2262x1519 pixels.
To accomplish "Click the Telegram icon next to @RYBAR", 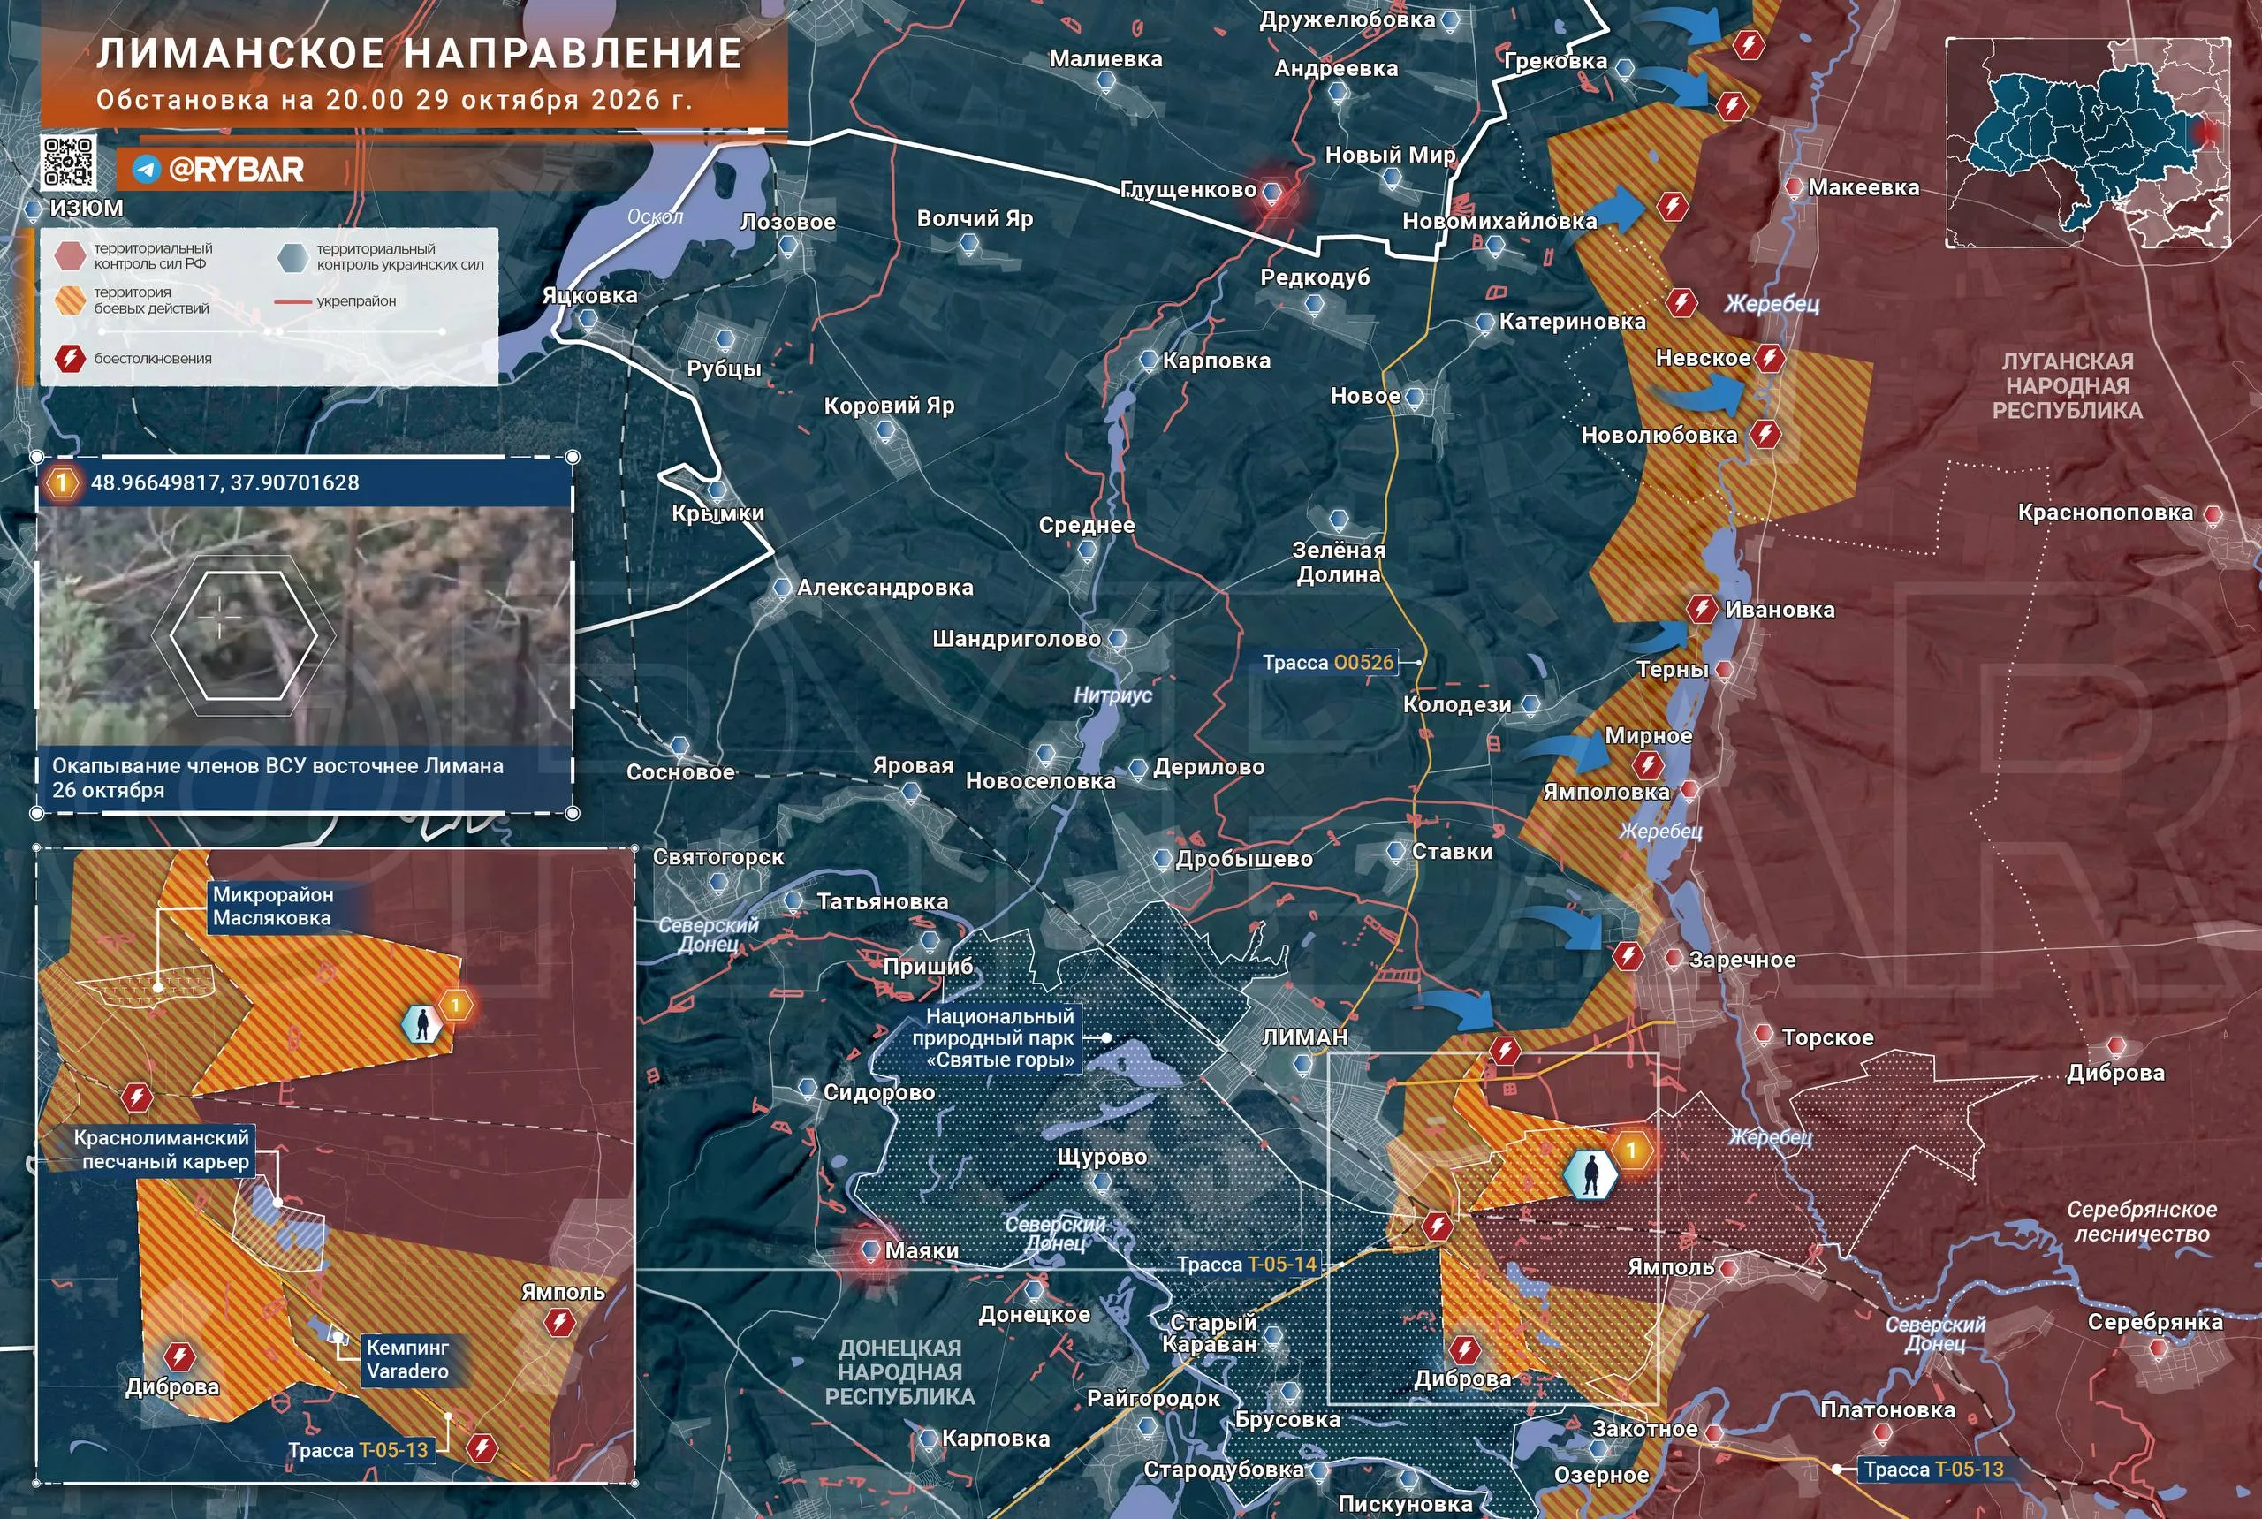I will (147, 171).
